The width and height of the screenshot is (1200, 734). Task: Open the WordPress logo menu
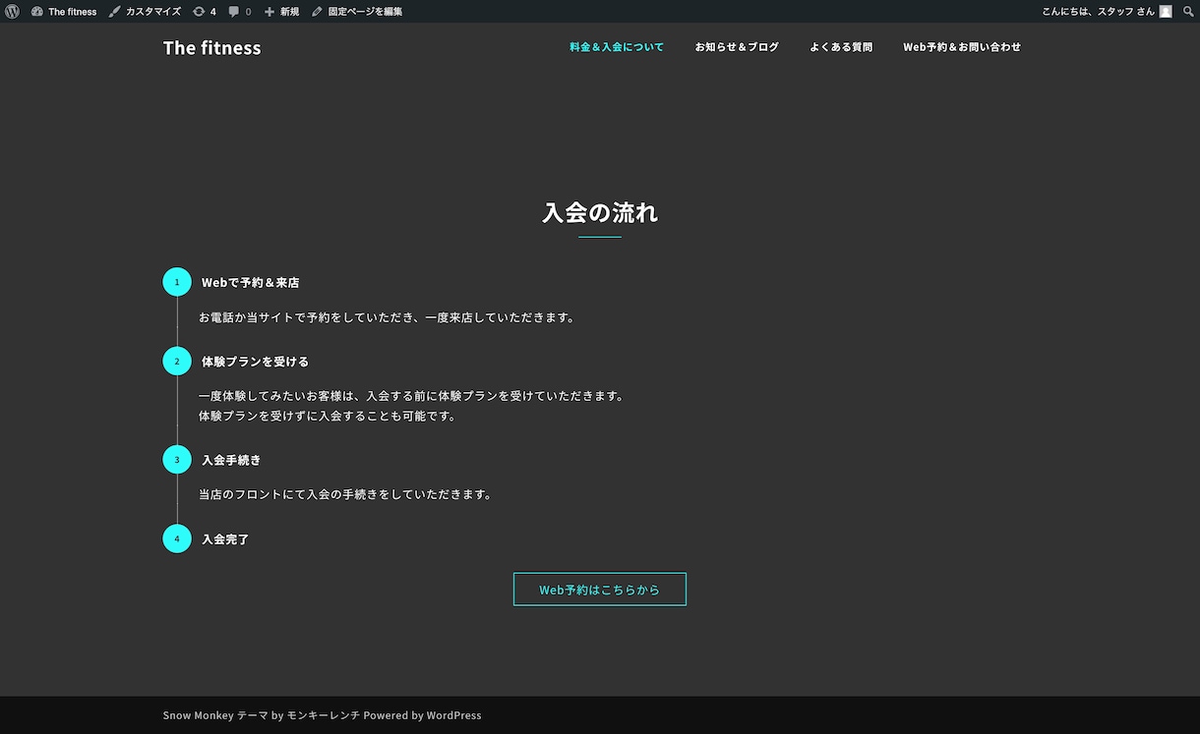tap(12, 12)
